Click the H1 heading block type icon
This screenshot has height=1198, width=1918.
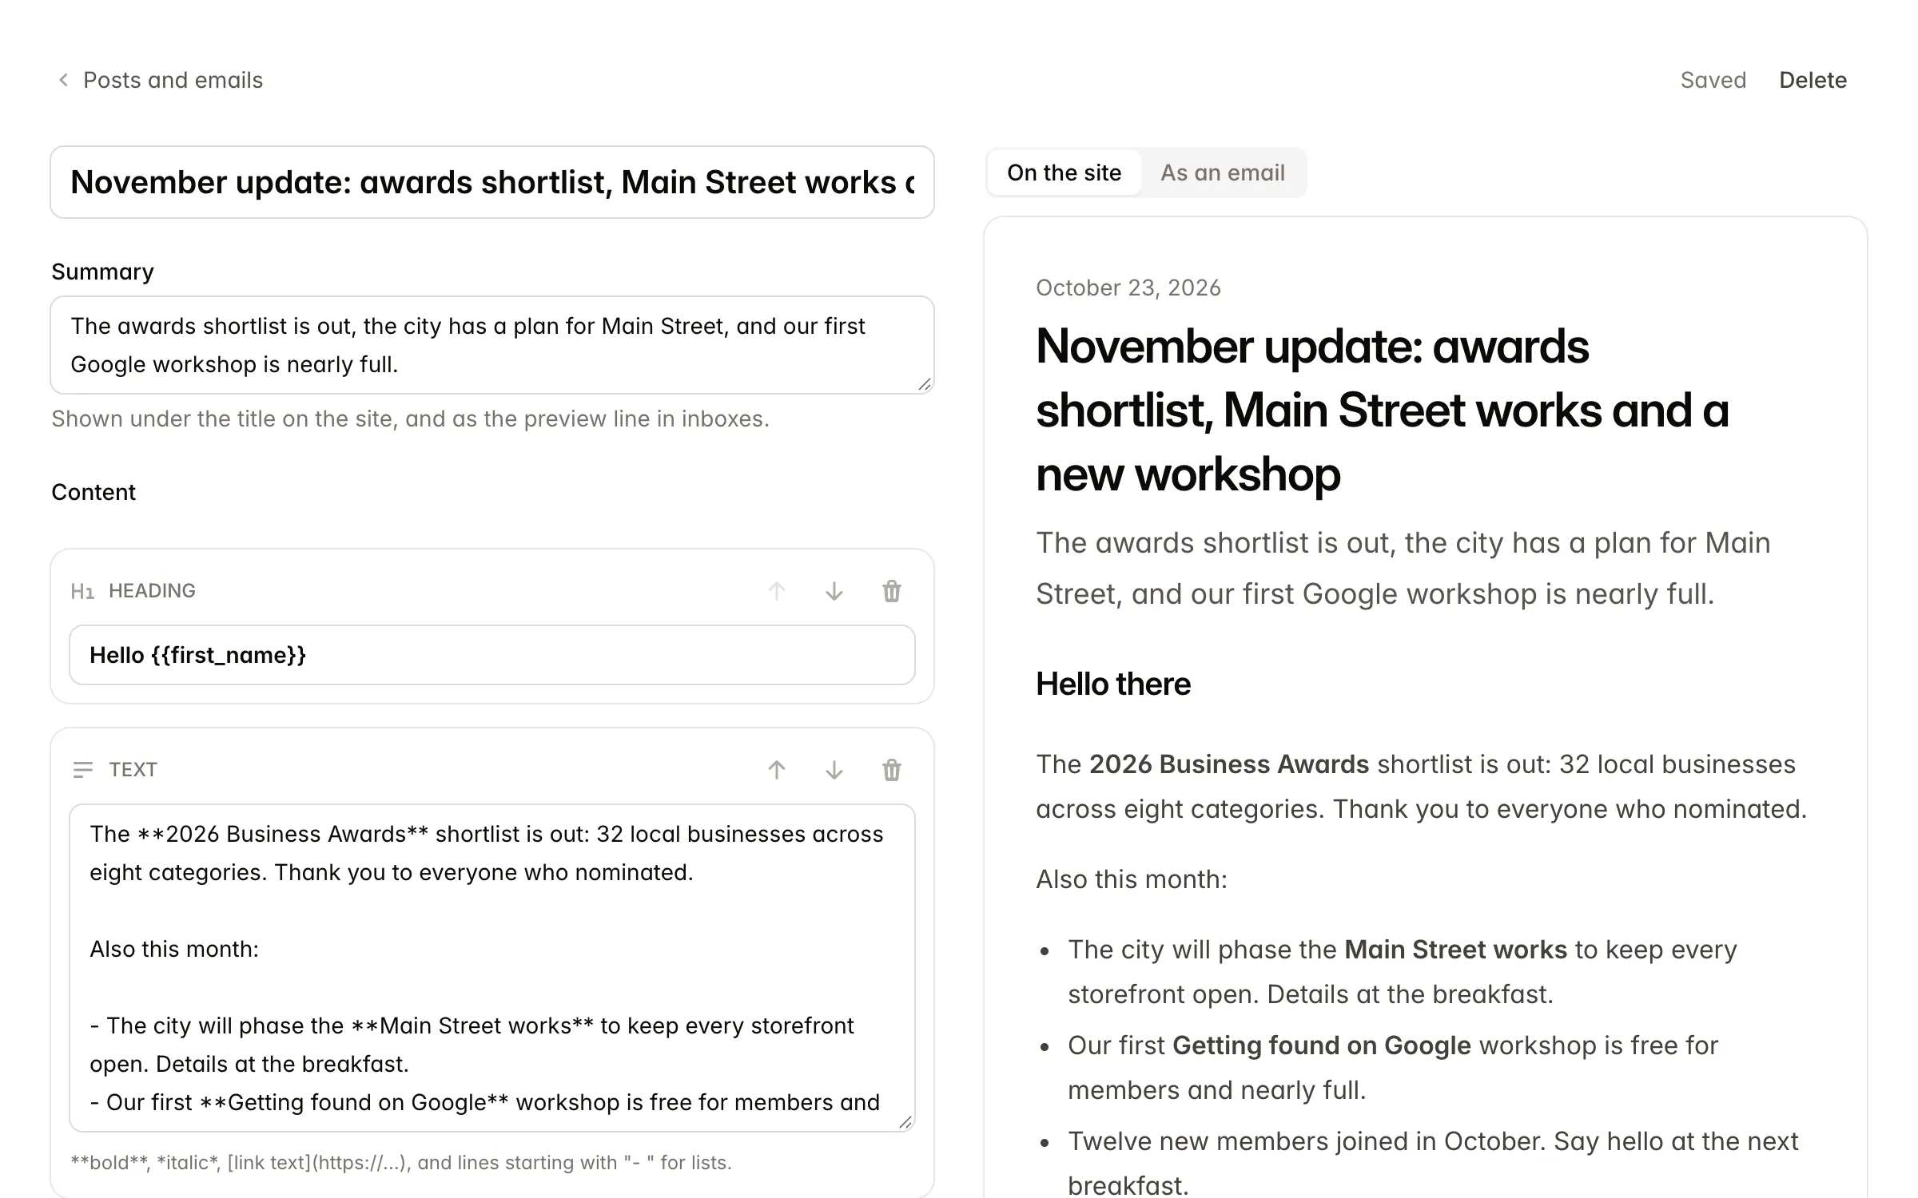pos(82,591)
